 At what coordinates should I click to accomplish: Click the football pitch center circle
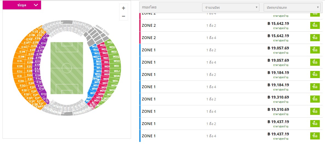pyautogui.click(x=67, y=67)
